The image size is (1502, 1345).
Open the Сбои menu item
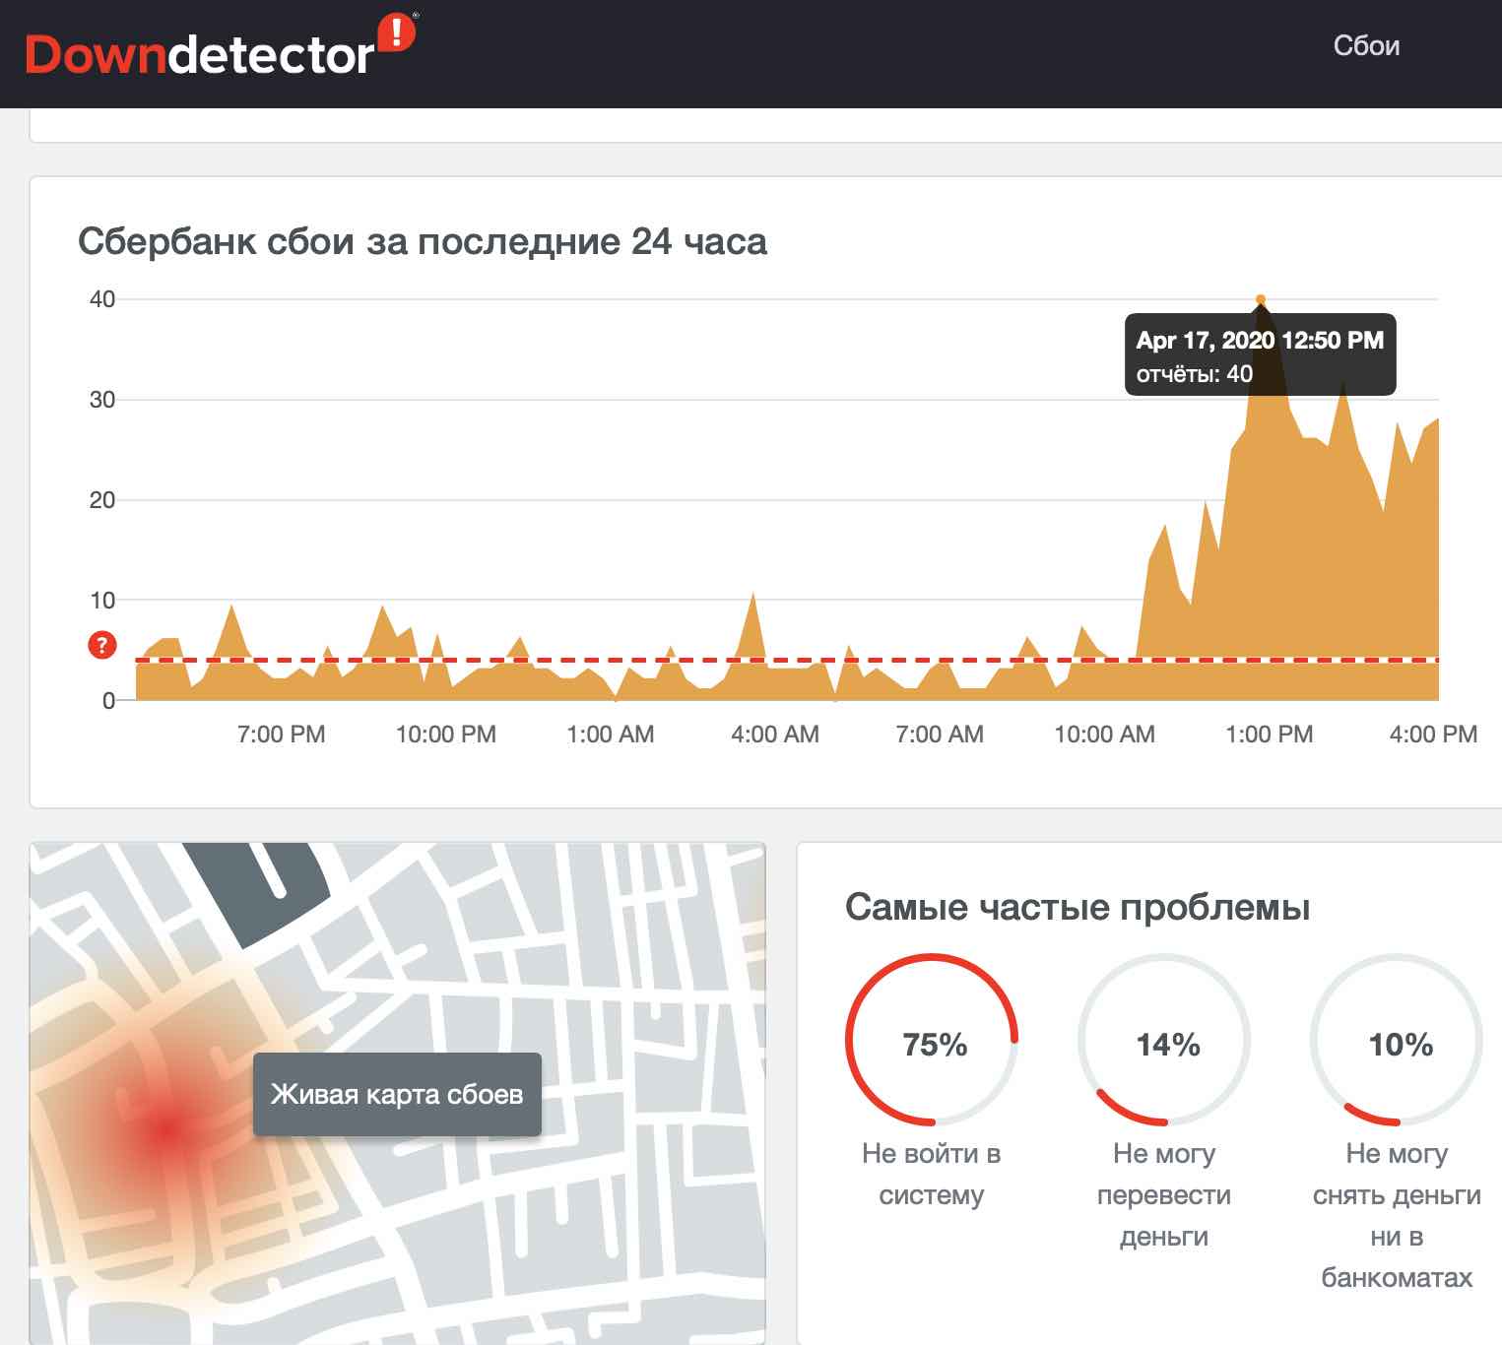[x=1366, y=46]
